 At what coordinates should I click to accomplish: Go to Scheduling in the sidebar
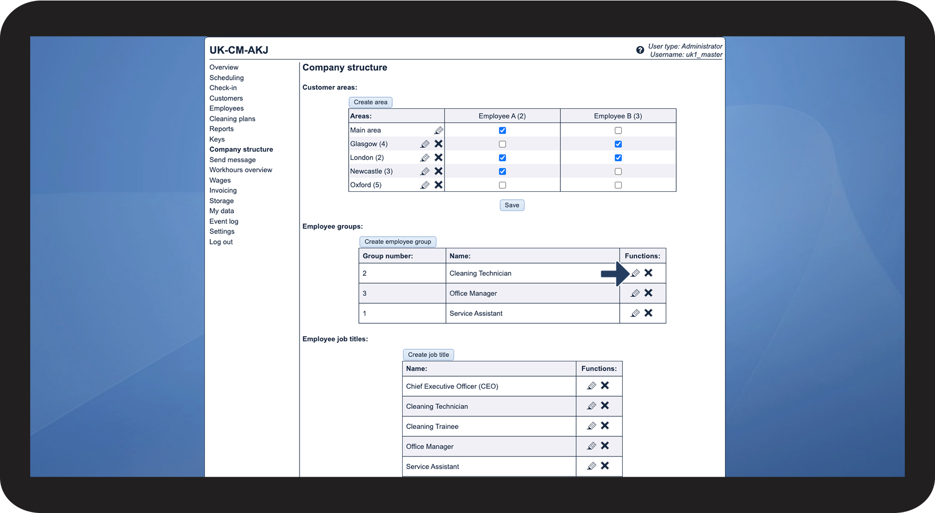(226, 78)
